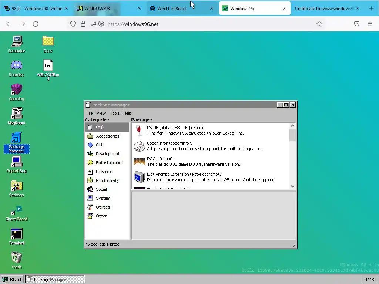Open the View menu in Package Manager
379x284 pixels.
(x=101, y=113)
